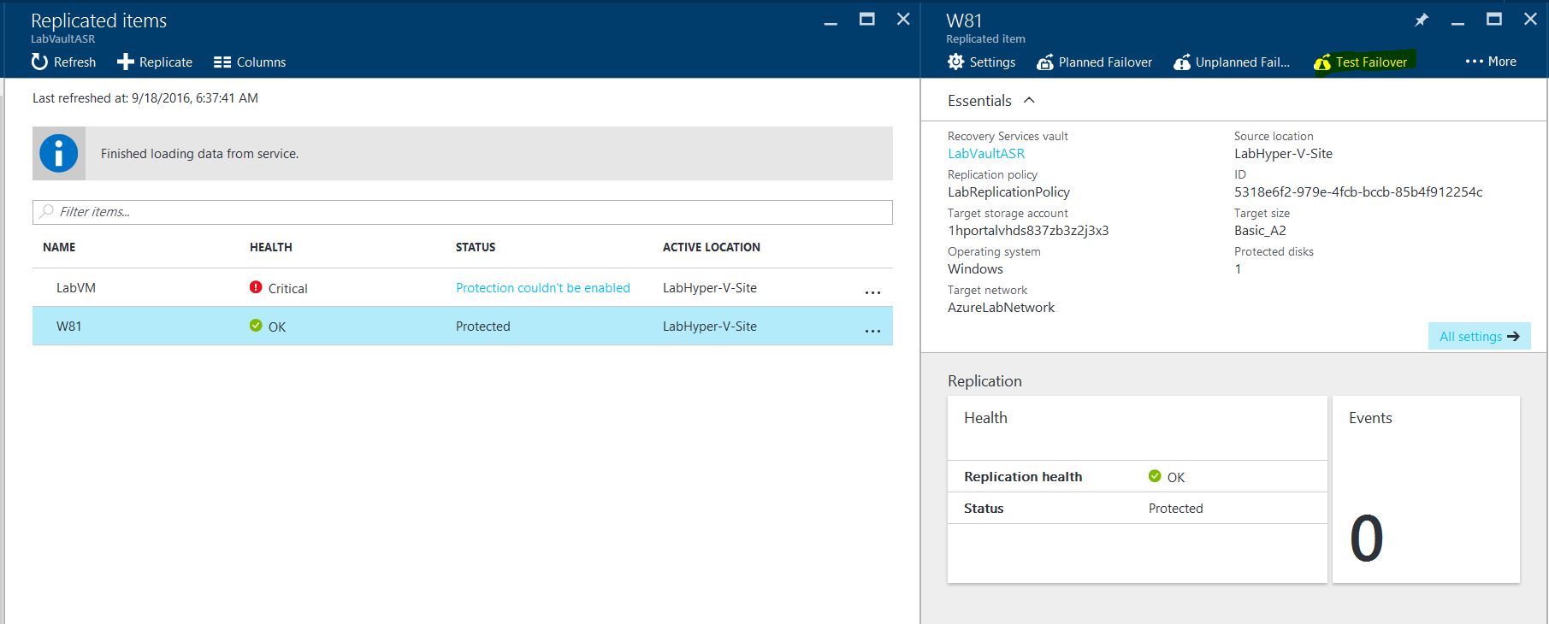Open the Columns chooser icon
The width and height of the screenshot is (1549, 624).
point(222,62)
